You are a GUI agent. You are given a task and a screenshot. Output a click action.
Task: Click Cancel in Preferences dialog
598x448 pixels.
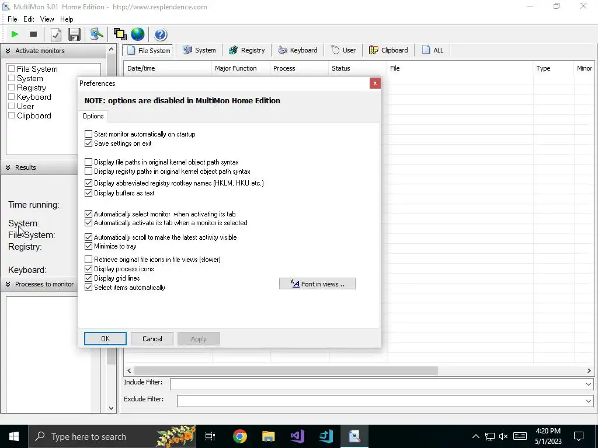click(152, 339)
